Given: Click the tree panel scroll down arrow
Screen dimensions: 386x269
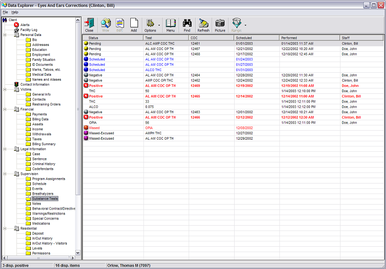Looking at the screenshot, I should point(78,253).
